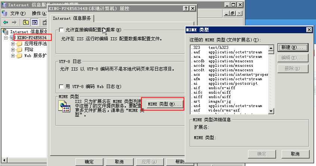
Task: Select the .accdb application/msaccess row
Action: point(229,61)
